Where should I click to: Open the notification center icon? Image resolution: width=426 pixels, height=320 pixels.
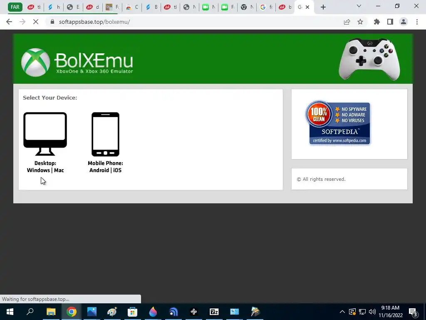[413, 312]
